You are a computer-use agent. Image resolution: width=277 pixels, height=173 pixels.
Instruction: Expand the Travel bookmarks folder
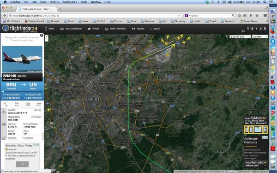[x=212, y=21]
